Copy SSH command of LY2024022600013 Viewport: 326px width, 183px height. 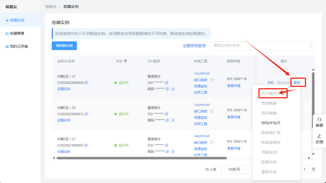click(166, 114)
